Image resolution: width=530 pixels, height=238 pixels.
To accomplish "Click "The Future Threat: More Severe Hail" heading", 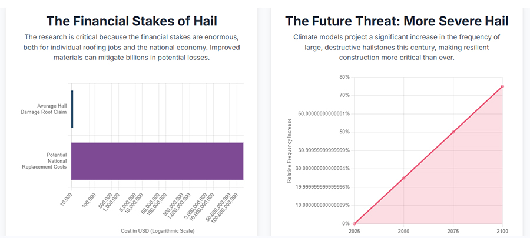I will (396, 21).
